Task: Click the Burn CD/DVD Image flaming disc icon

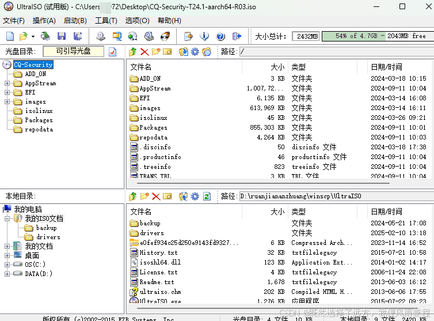Action: coord(165,36)
